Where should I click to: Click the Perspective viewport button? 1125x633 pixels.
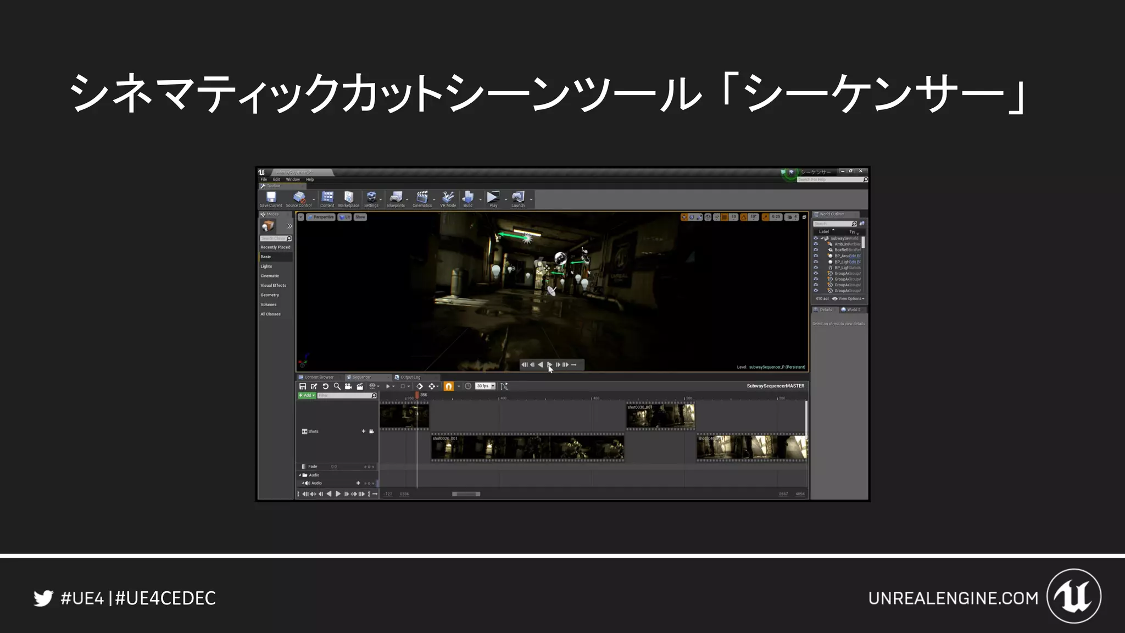(x=321, y=217)
